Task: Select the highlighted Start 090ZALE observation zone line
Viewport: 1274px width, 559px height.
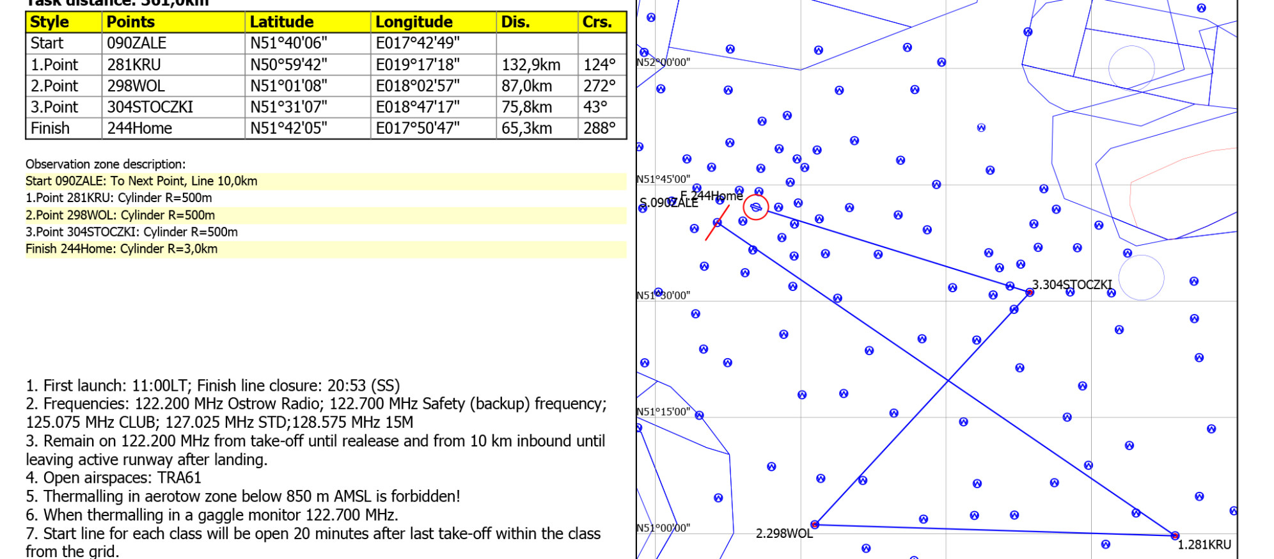Action: click(x=142, y=181)
